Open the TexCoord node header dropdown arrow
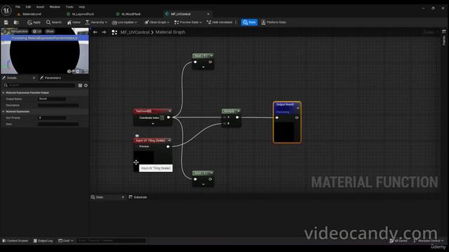Screen dimensions: 449x252 point(170,111)
